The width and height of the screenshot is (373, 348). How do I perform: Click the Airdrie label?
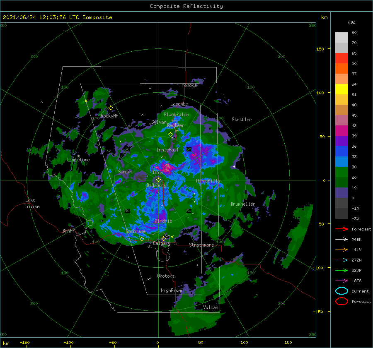(x=163, y=221)
